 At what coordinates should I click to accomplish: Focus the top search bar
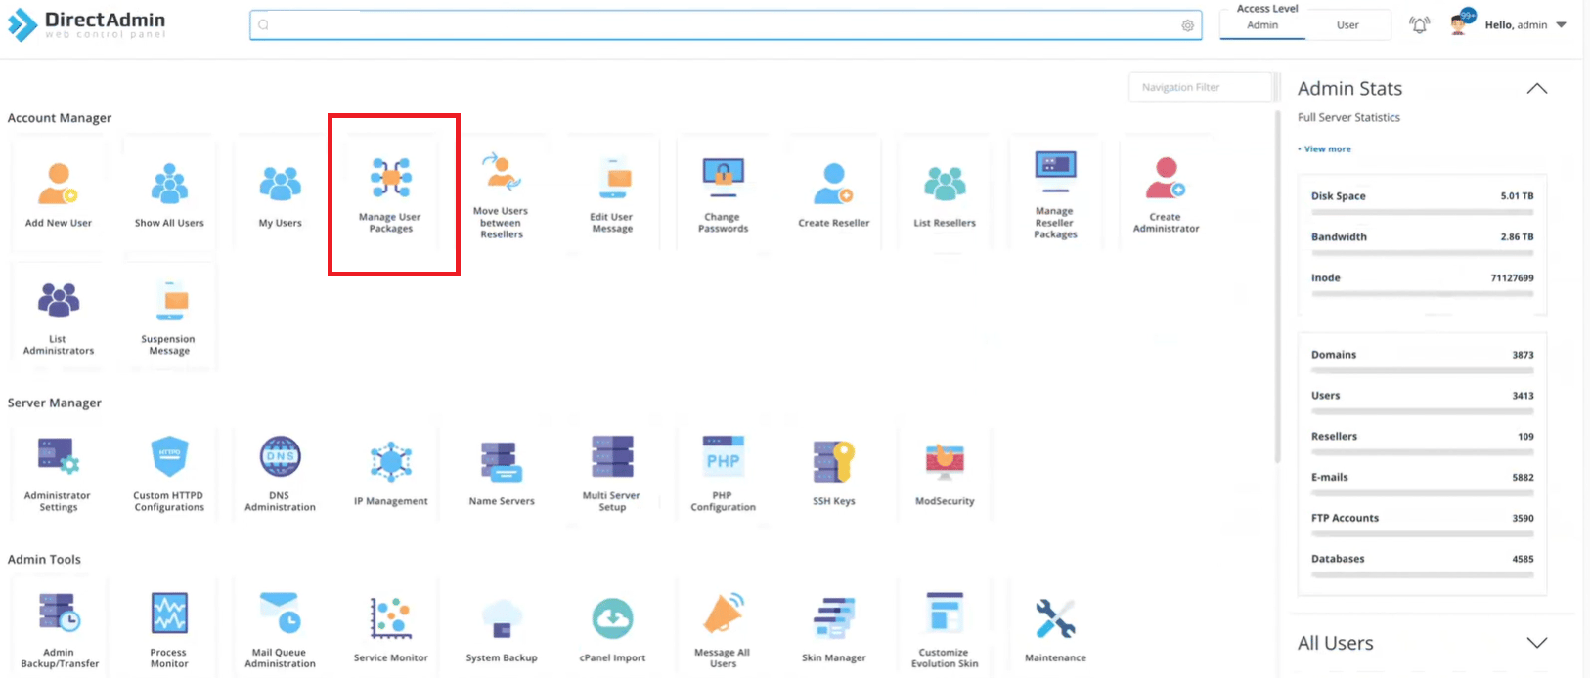726,25
